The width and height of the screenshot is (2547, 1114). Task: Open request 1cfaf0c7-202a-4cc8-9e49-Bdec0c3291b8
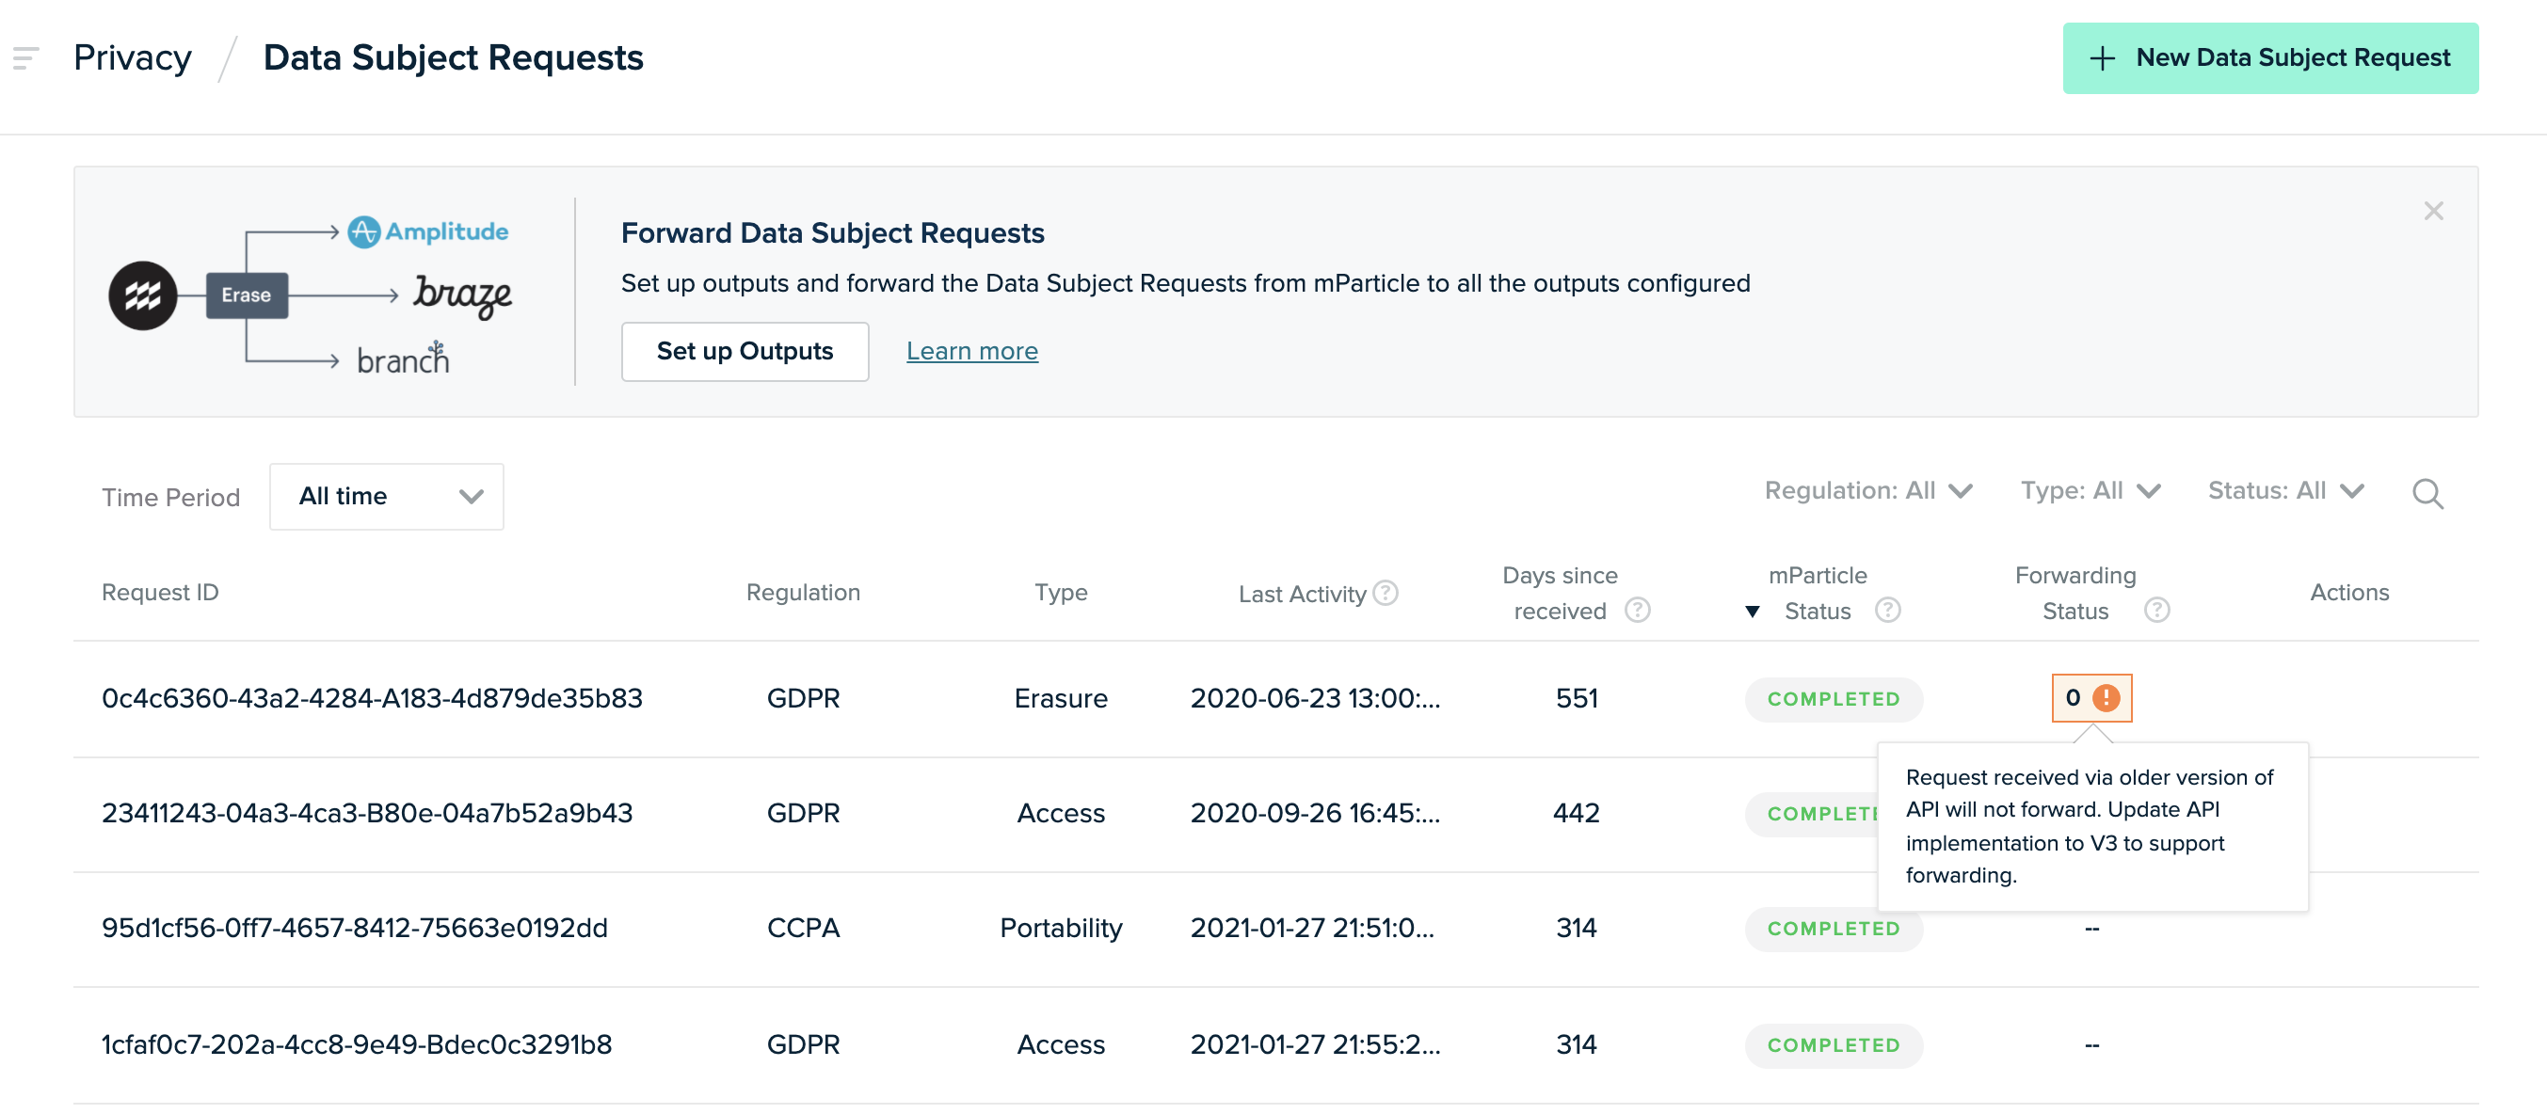click(x=357, y=1043)
